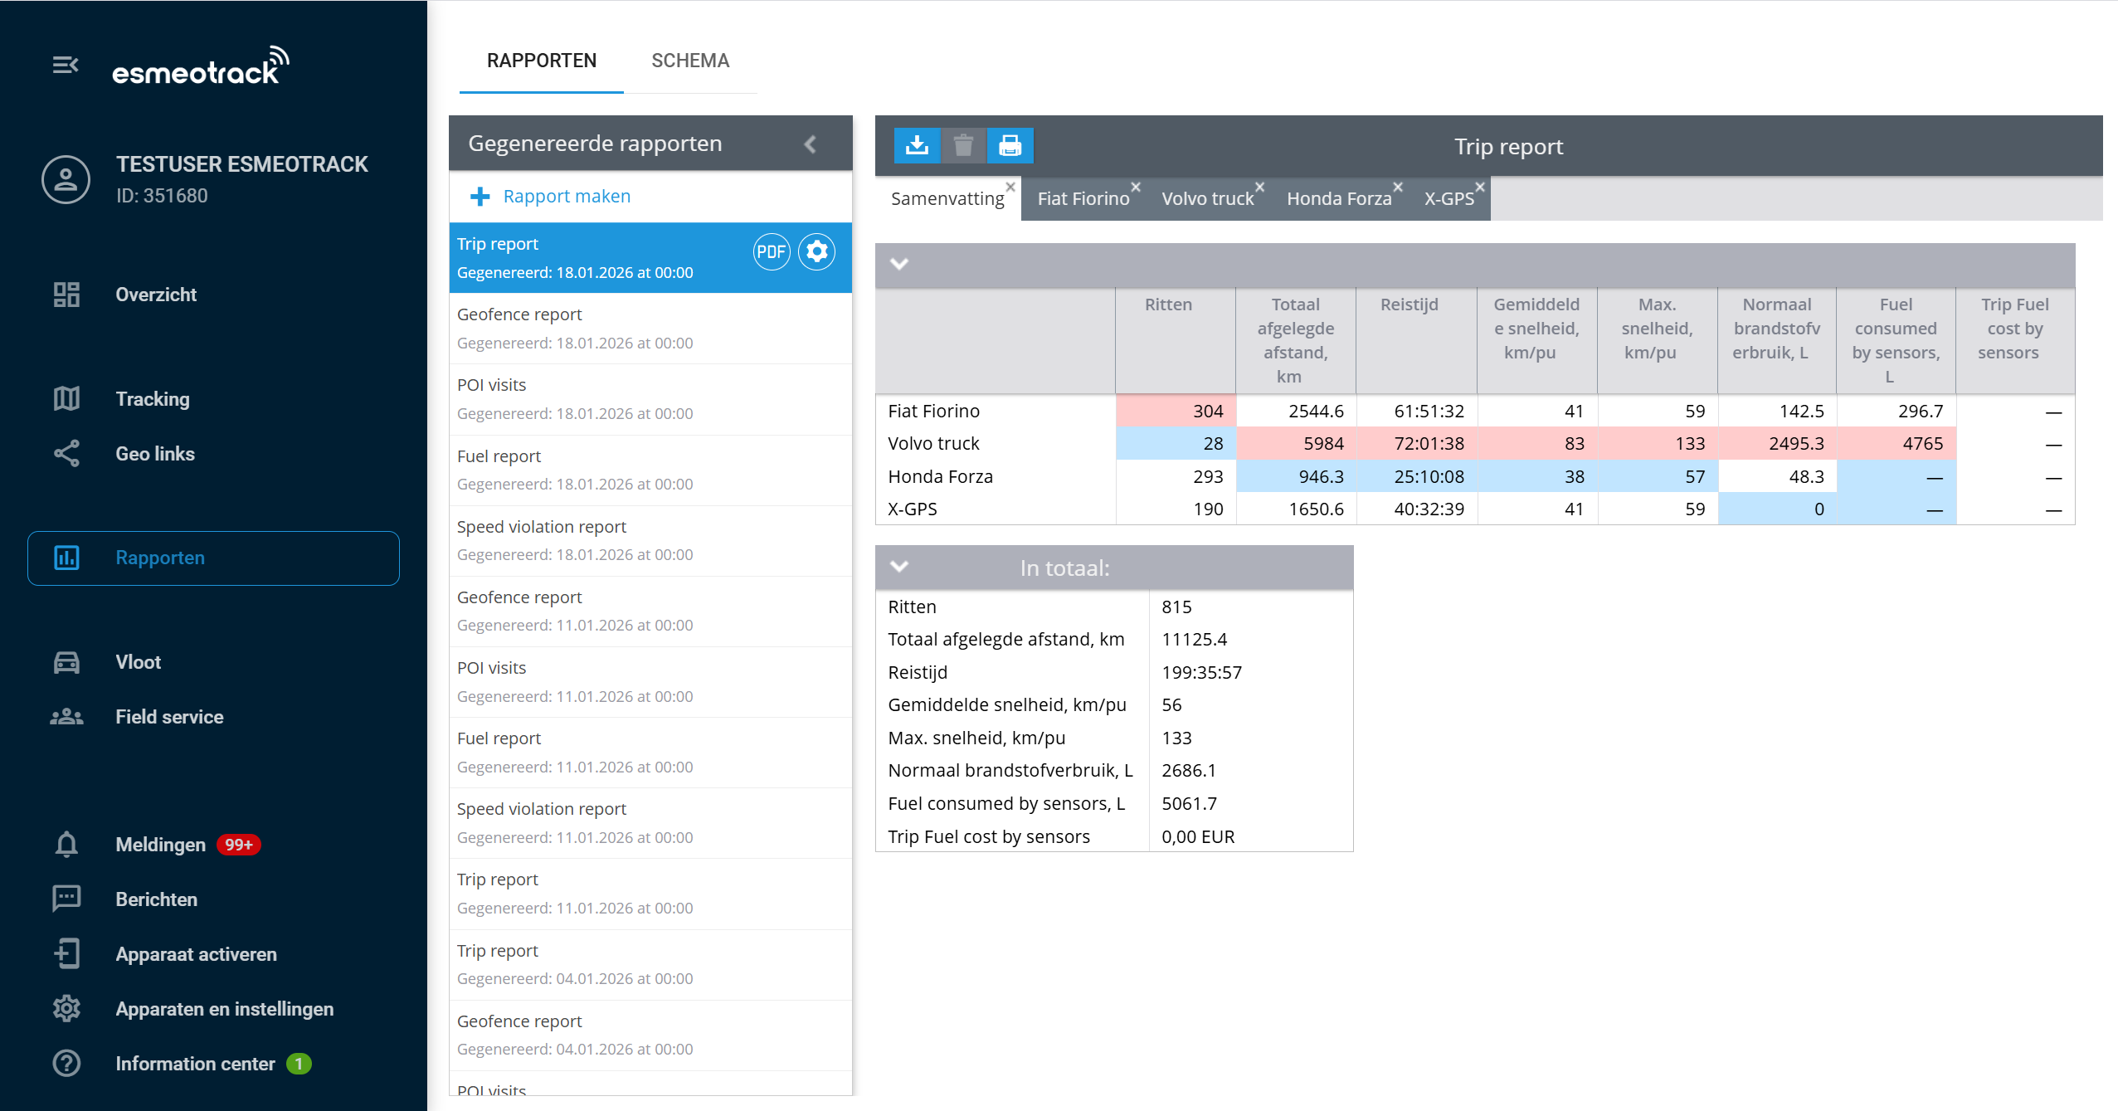Delete the Trip report using trash icon

tap(963, 145)
